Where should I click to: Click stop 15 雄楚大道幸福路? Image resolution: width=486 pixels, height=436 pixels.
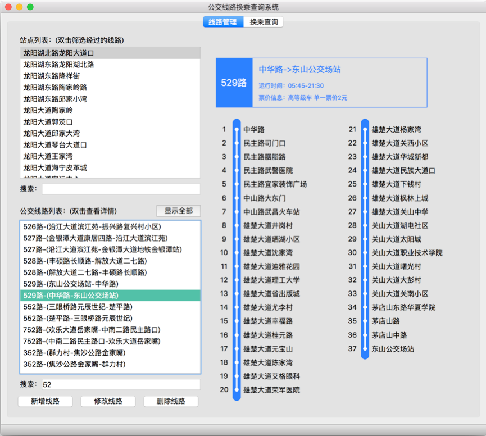click(x=268, y=321)
